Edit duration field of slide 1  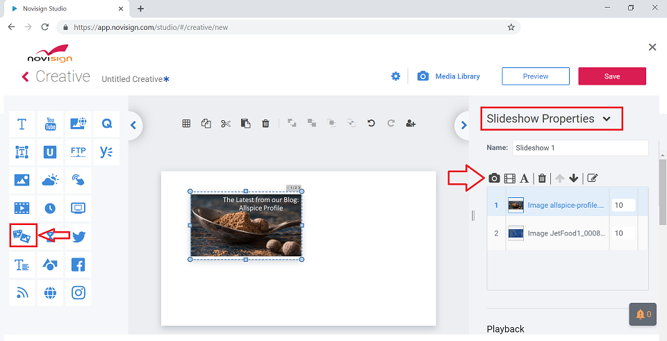[623, 206]
